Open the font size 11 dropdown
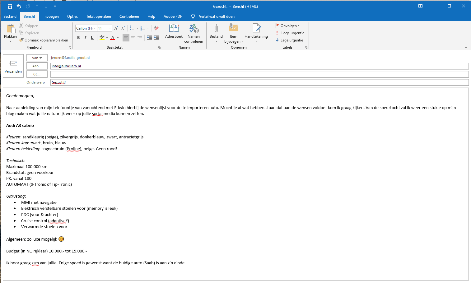The height and width of the screenshot is (283, 471). (x=110, y=28)
